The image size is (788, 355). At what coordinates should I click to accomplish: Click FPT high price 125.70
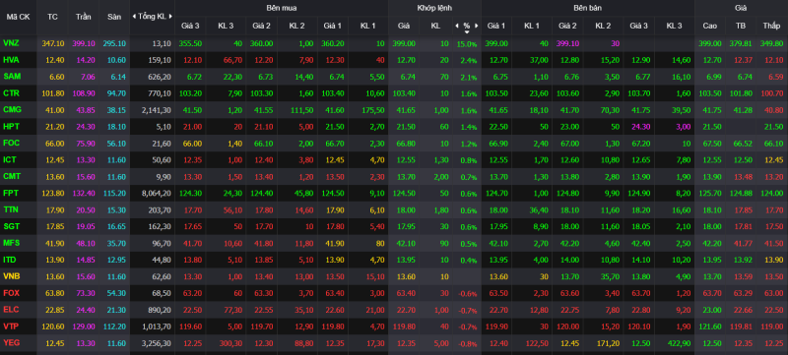pos(708,193)
